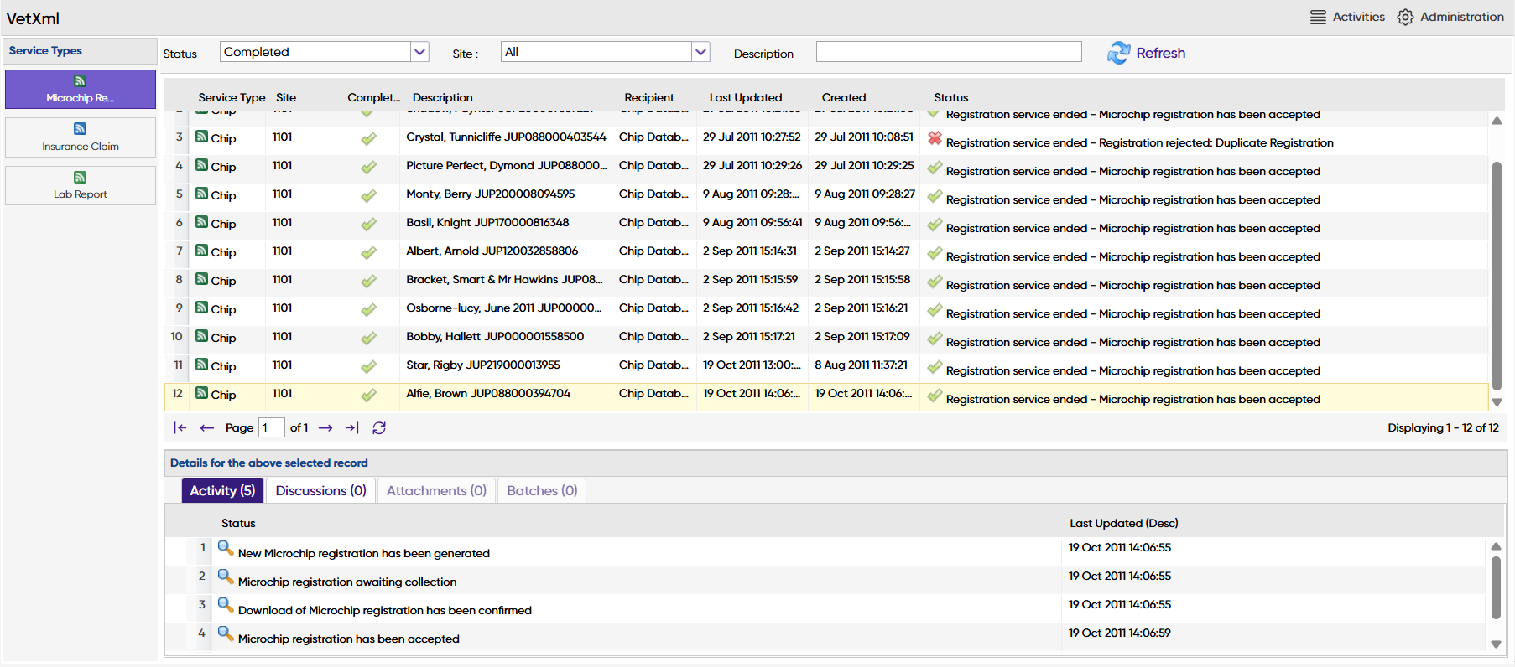Image resolution: width=1515 pixels, height=667 pixels.
Task: Switch to the Batches (0) tab
Action: [542, 491]
